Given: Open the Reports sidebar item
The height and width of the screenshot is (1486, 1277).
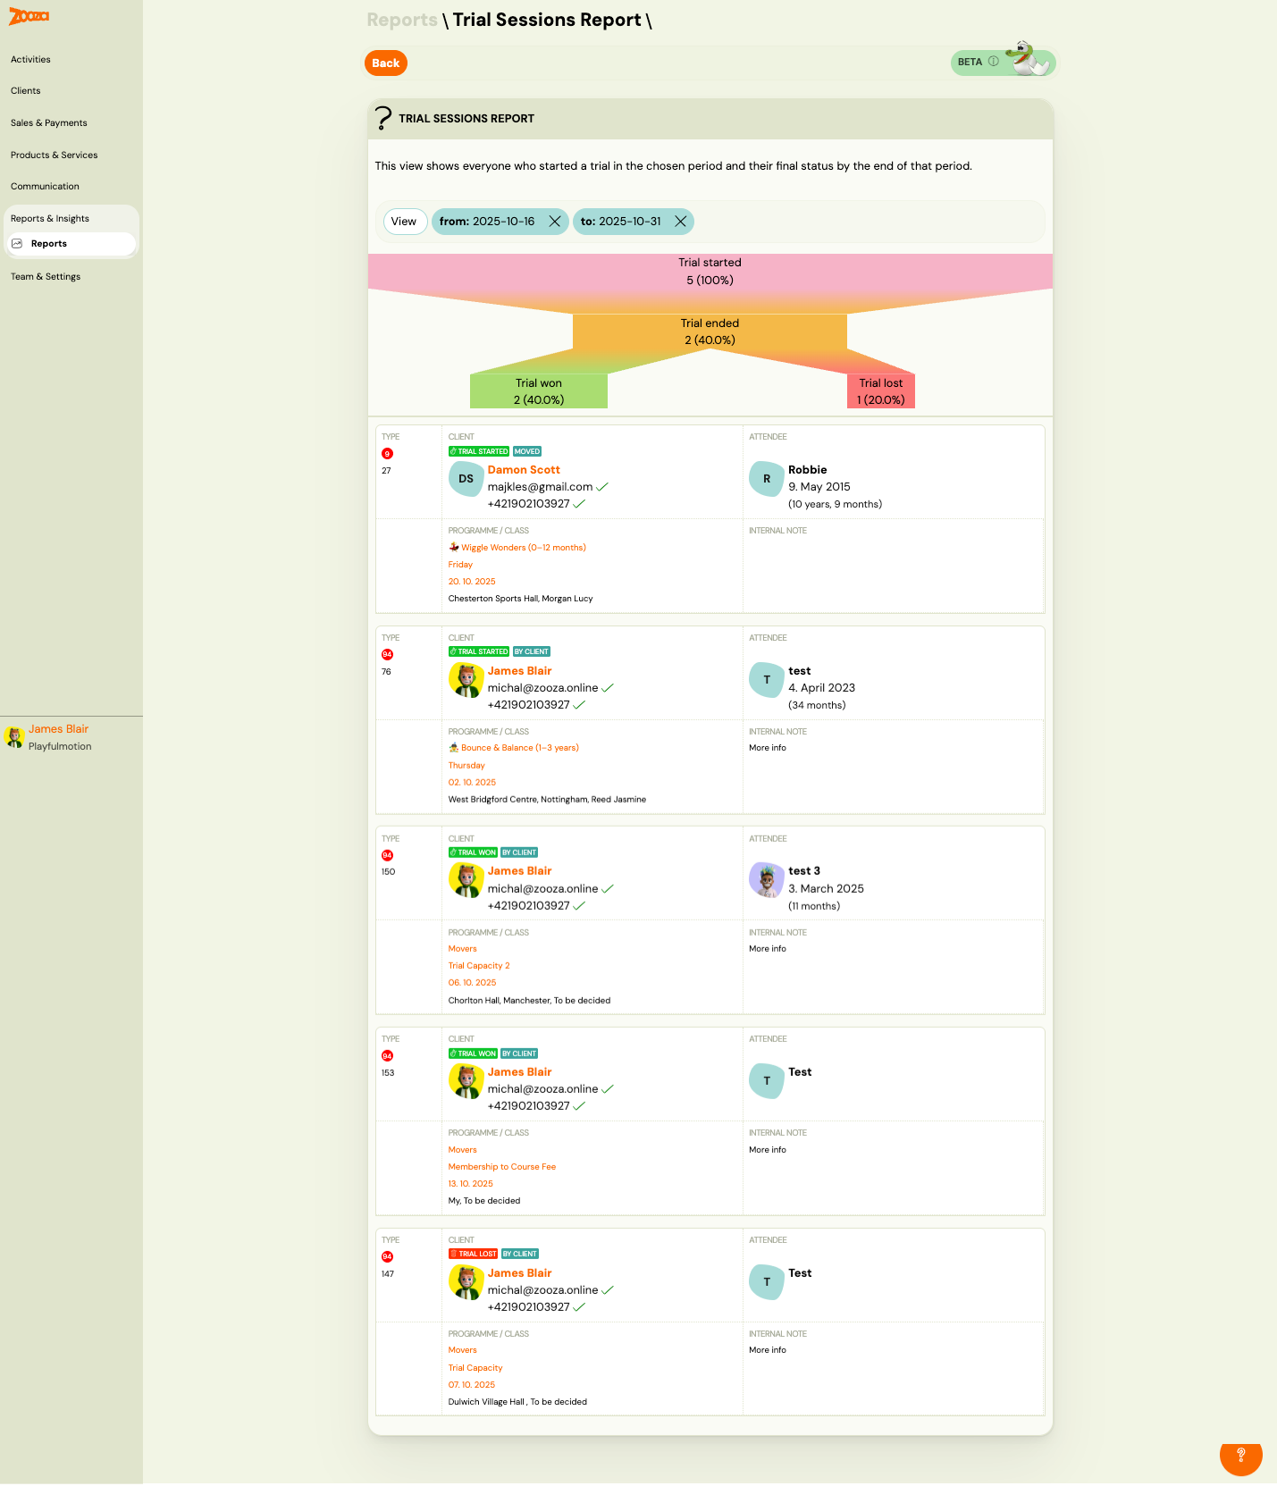Looking at the screenshot, I should pos(49,244).
